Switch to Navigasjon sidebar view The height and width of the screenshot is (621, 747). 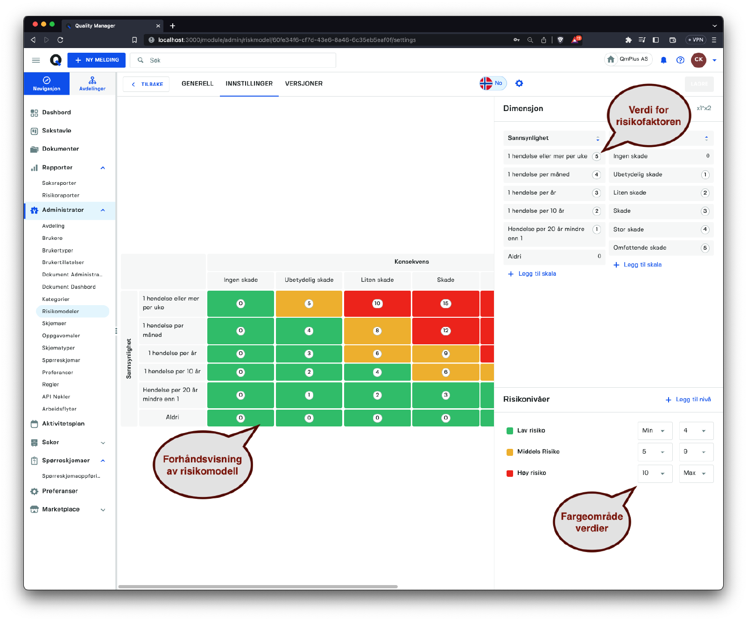point(47,84)
